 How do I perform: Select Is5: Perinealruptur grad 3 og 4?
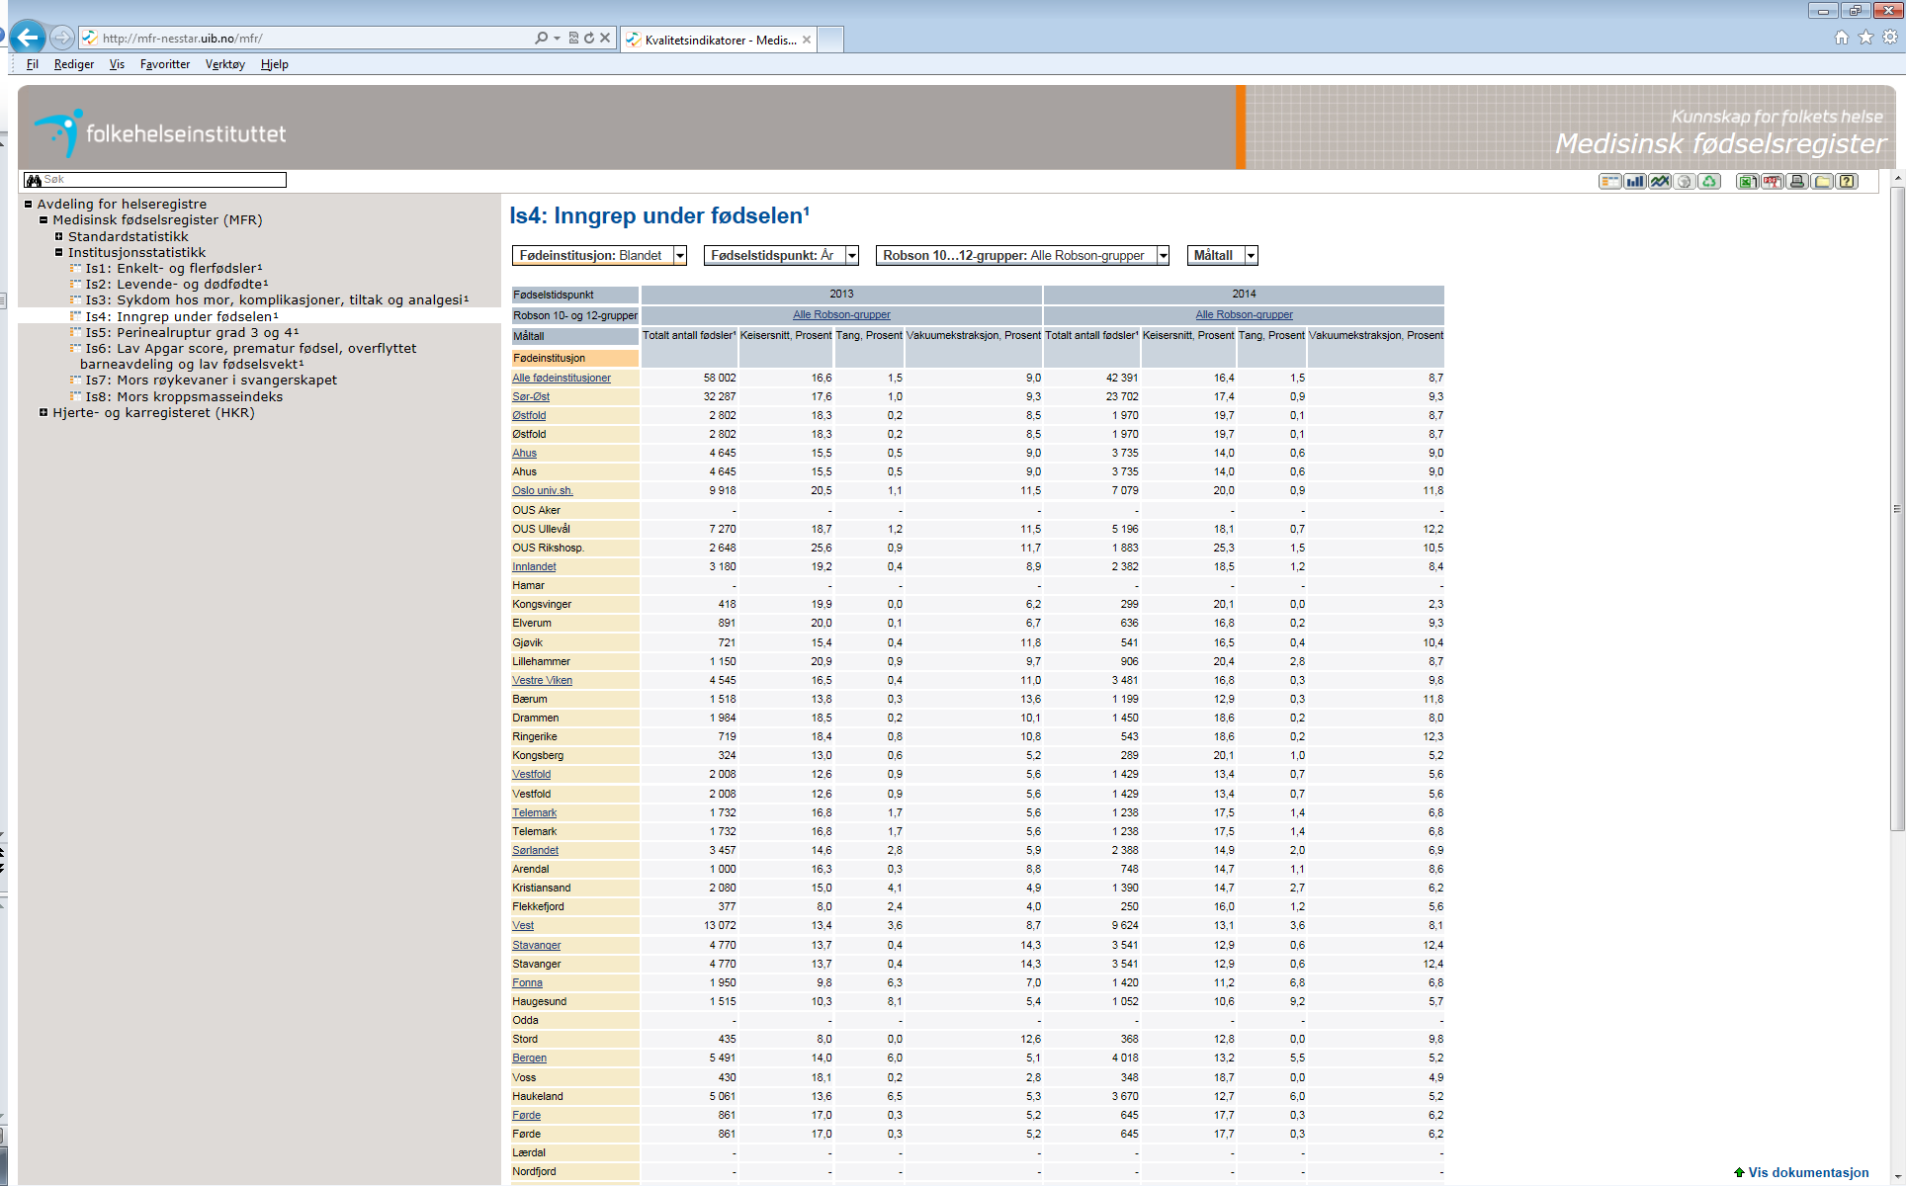click(x=192, y=332)
